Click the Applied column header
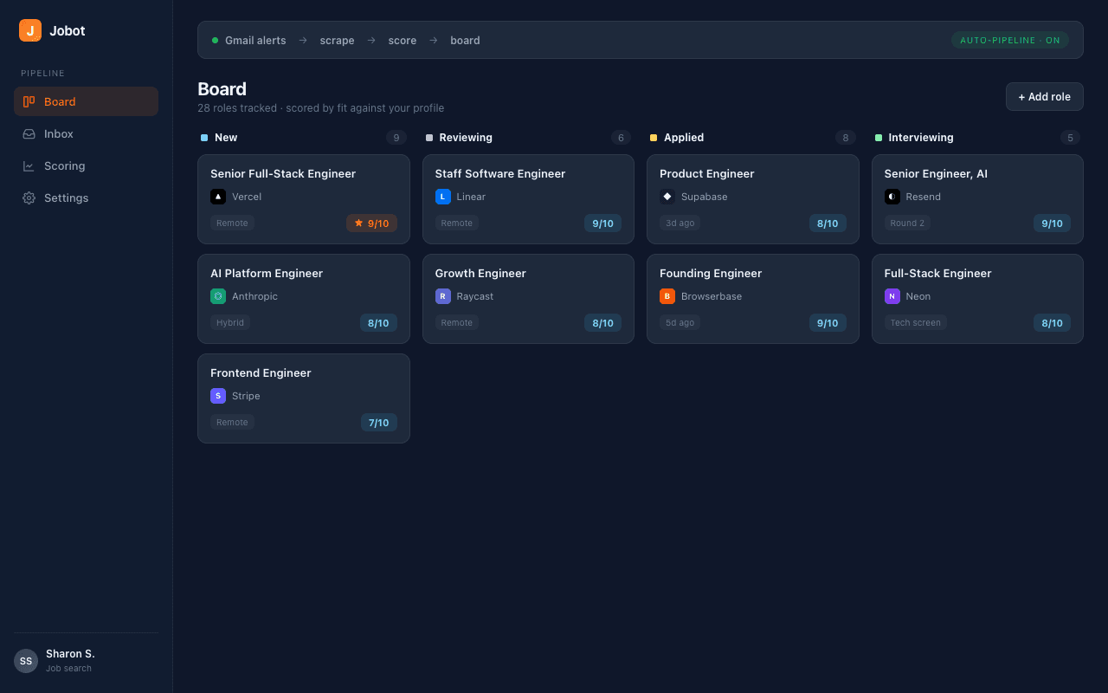 point(753,138)
